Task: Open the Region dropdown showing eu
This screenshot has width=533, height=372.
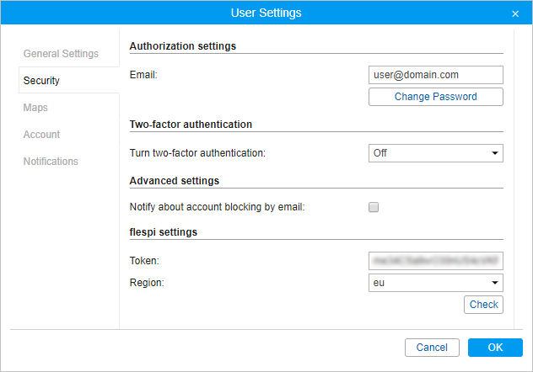Action: click(435, 283)
